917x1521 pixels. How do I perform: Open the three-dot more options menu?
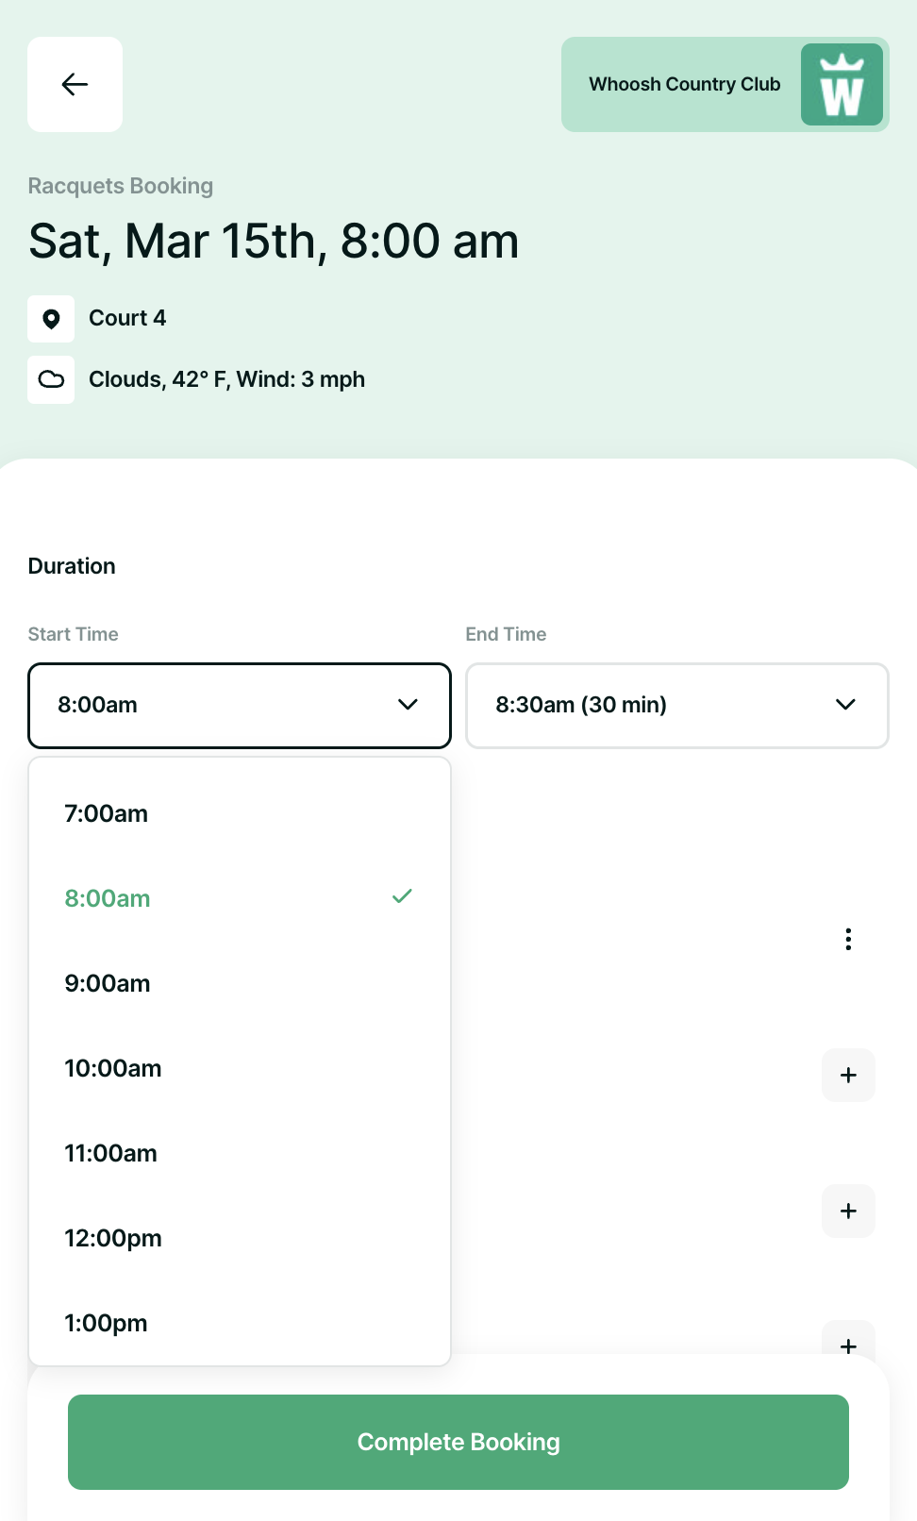pyautogui.click(x=848, y=939)
